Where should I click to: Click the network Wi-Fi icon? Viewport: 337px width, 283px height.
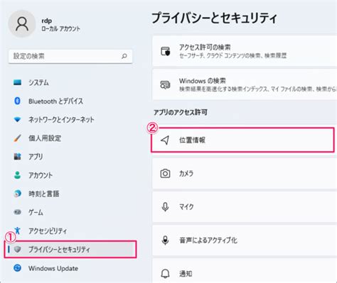[x=17, y=119]
